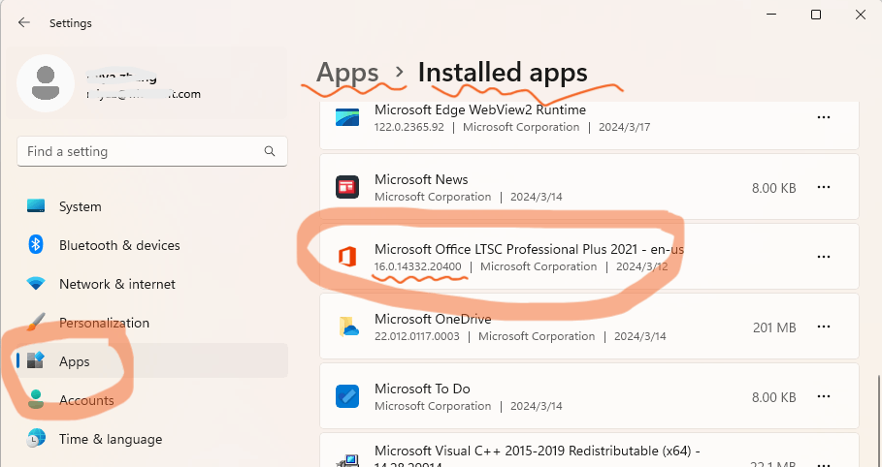This screenshot has width=882, height=467.
Task: Click the Microsoft OneDrive app icon
Action: point(348,327)
